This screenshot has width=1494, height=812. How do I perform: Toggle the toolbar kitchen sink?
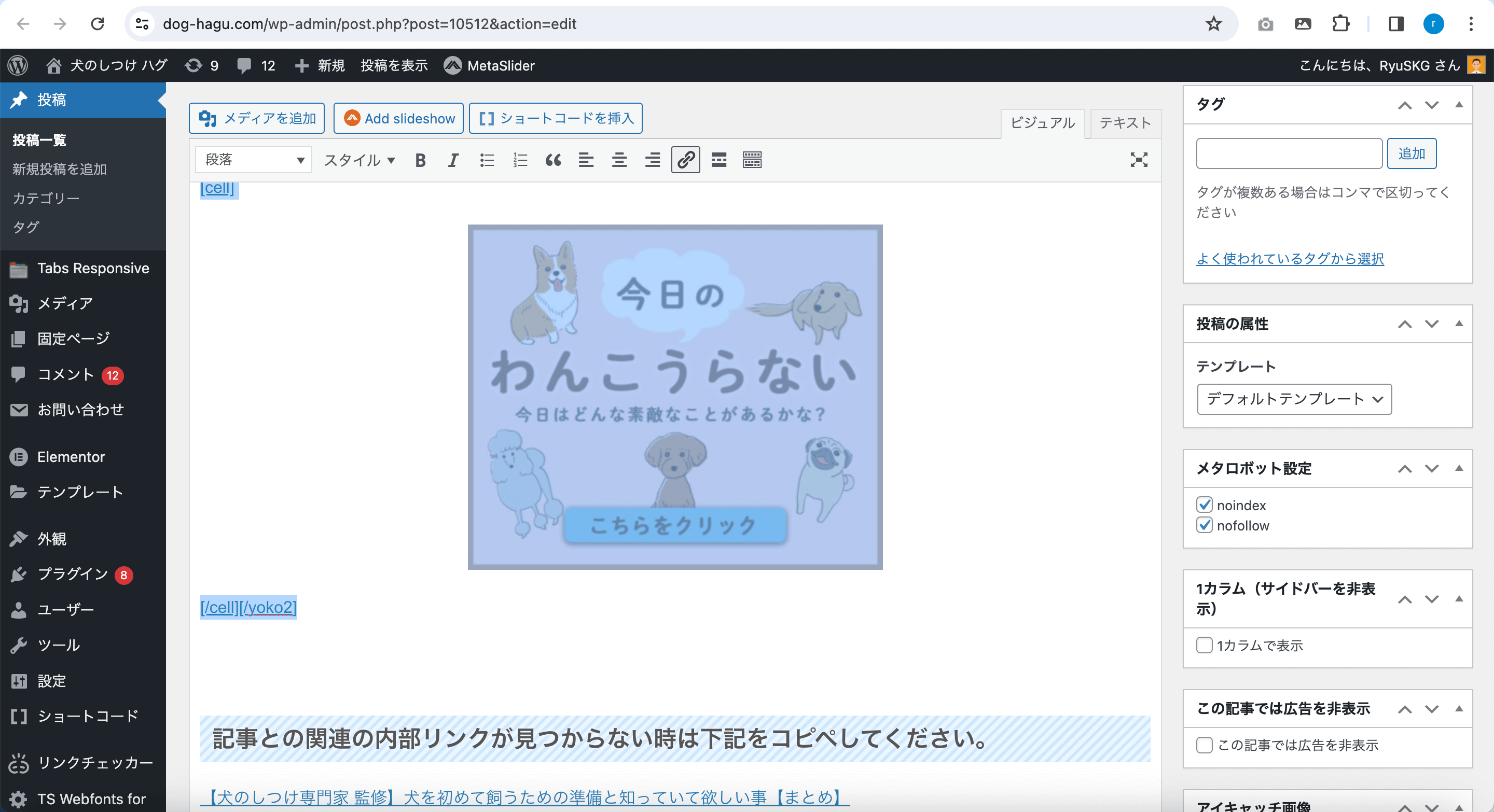[752, 160]
